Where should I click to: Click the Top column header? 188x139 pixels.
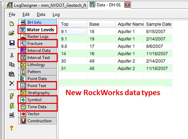(x=73, y=24)
